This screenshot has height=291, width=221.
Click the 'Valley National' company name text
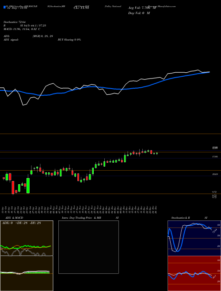click(113, 6)
